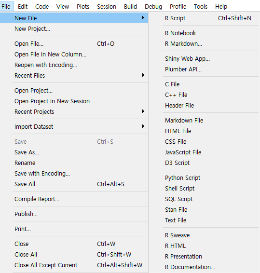
Task: Click the grayed Save entry
Action: click(x=74, y=142)
